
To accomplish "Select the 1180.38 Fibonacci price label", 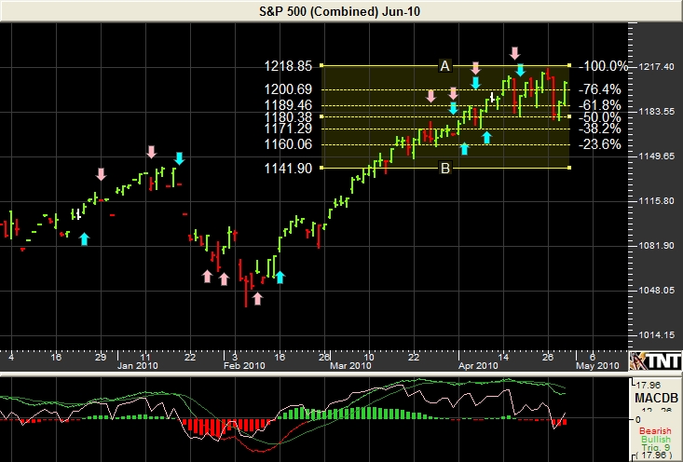I will tap(288, 117).
